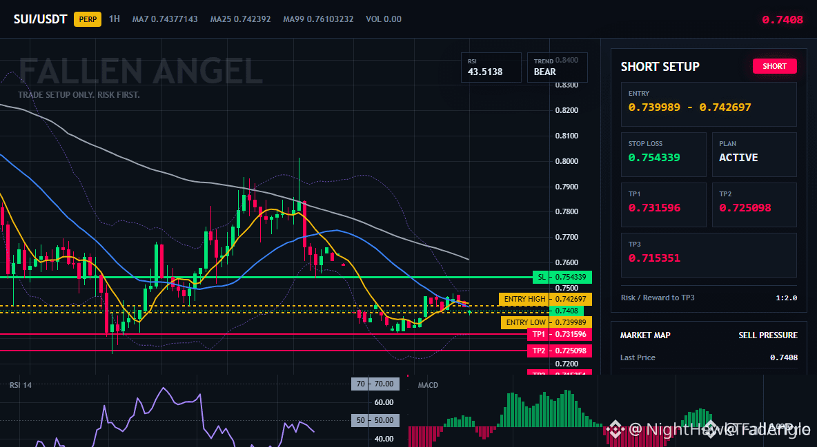This screenshot has width=817, height=447.
Task: Click the pink SHORT button
Action: (x=774, y=66)
